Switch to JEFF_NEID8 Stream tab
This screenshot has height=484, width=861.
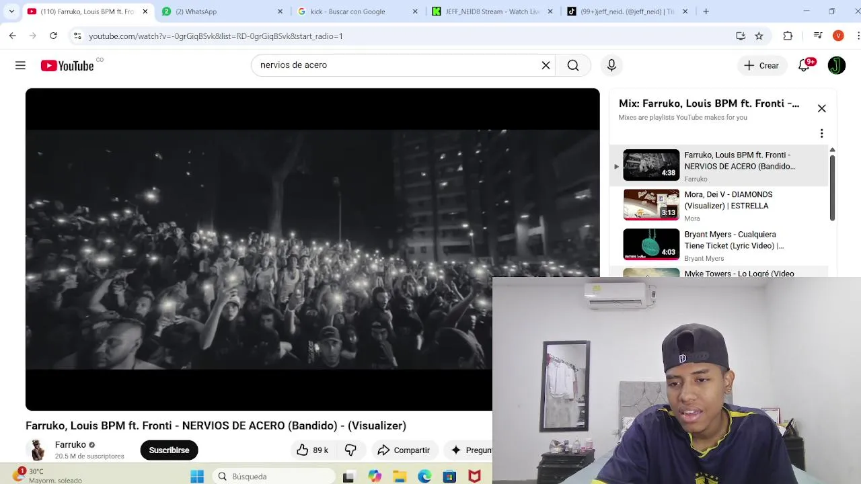pyautogui.click(x=493, y=11)
